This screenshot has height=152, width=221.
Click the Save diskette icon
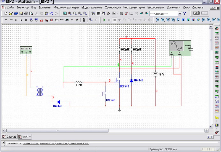pyautogui.click(x=21, y=13)
